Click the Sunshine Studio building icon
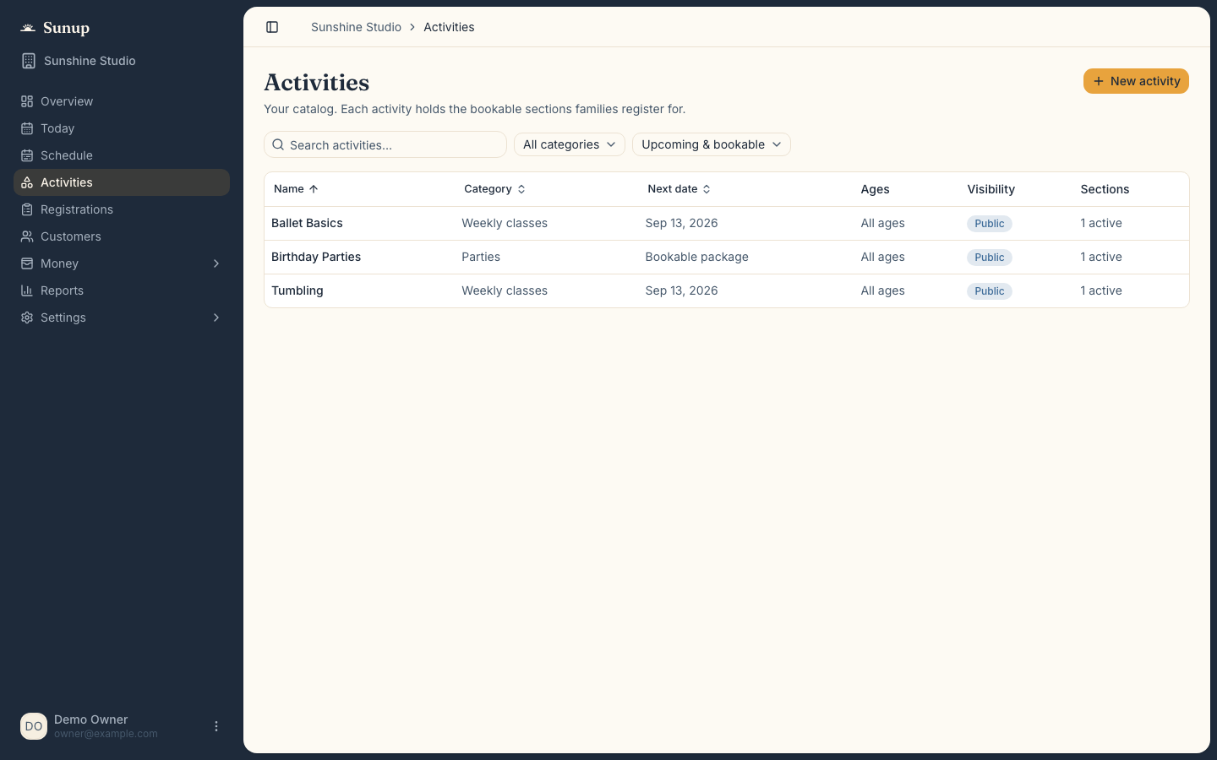 [x=29, y=61]
